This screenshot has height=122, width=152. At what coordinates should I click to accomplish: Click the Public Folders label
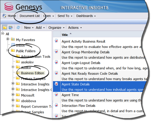[26, 51]
